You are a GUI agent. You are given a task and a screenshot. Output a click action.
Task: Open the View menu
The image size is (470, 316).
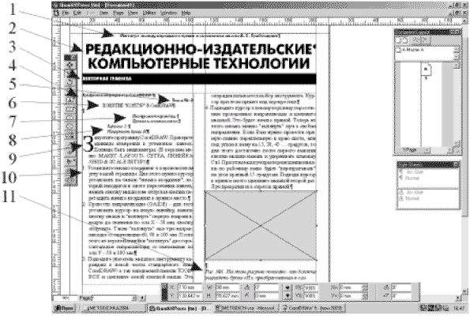click(133, 13)
